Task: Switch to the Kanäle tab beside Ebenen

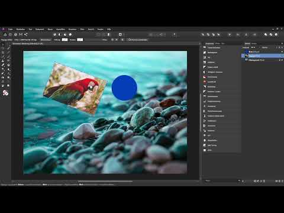Action: click(x=254, y=44)
